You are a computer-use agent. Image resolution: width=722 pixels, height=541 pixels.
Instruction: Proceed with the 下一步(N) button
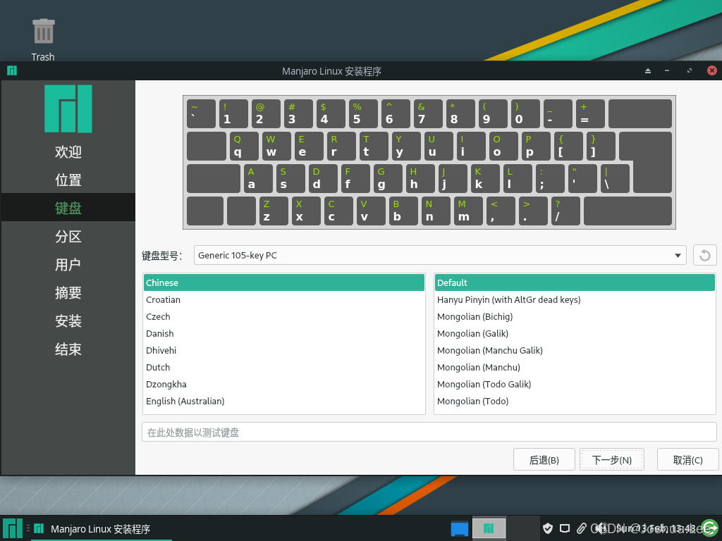tap(611, 459)
